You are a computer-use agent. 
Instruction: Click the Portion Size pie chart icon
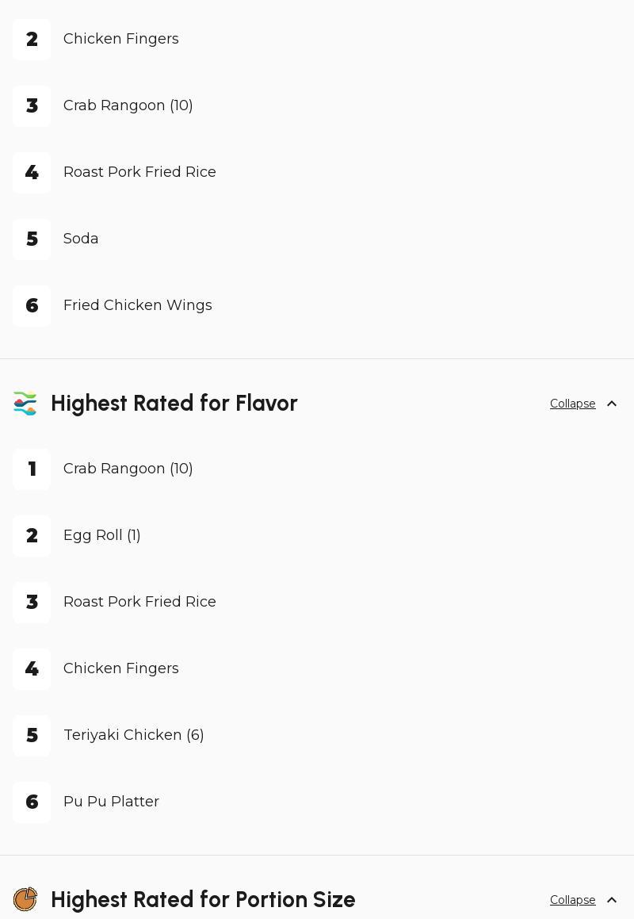(25, 899)
